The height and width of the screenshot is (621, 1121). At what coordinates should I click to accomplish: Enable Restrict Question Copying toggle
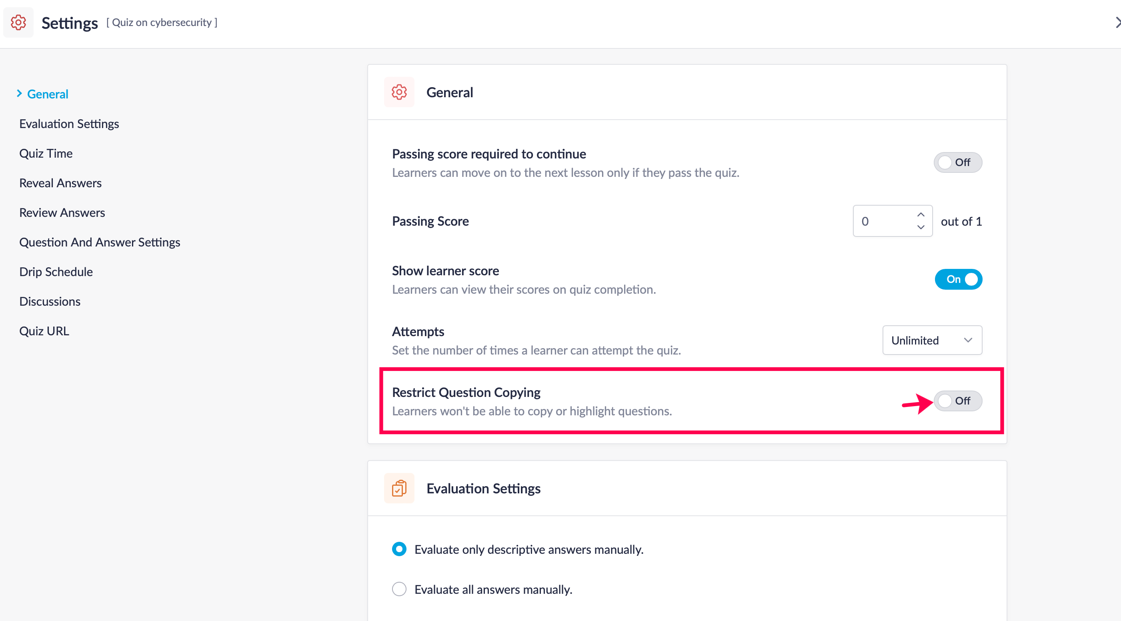957,401
